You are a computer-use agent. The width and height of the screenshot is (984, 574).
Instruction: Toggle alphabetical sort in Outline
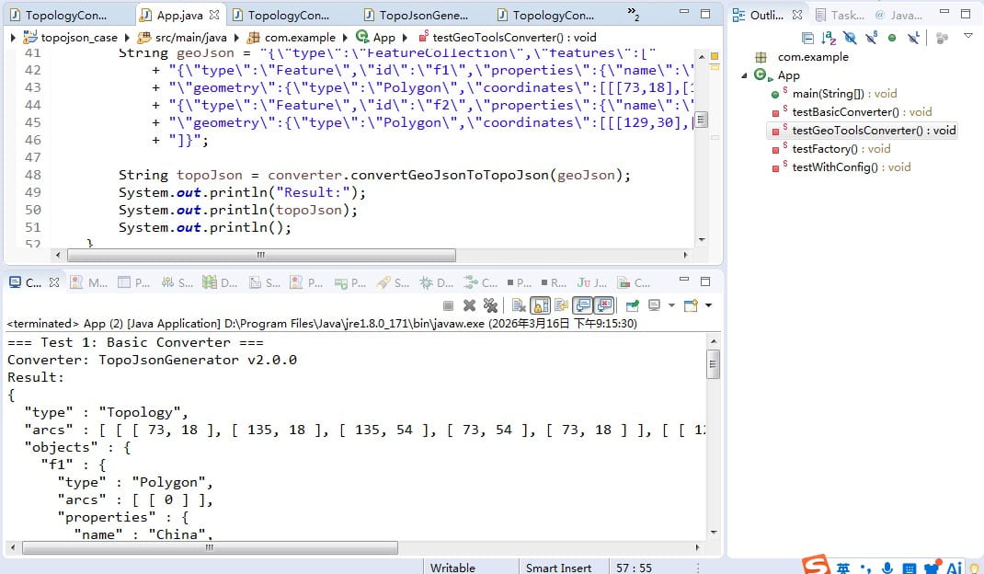click(829, 38)
